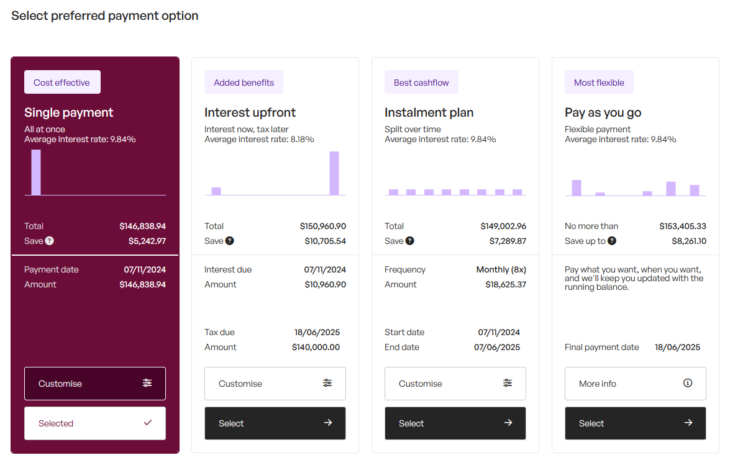Customise the Instalment plan
This screenshot has width=730, height=468.
coord(455,384)
